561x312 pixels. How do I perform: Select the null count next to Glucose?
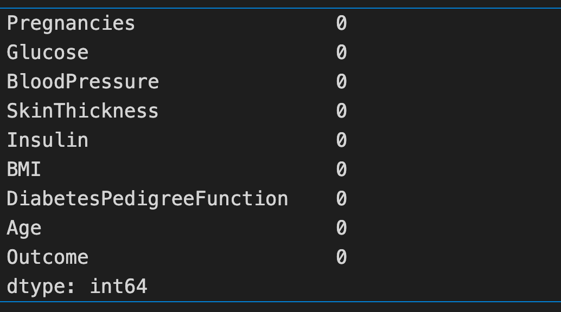[x=341, y=53]
